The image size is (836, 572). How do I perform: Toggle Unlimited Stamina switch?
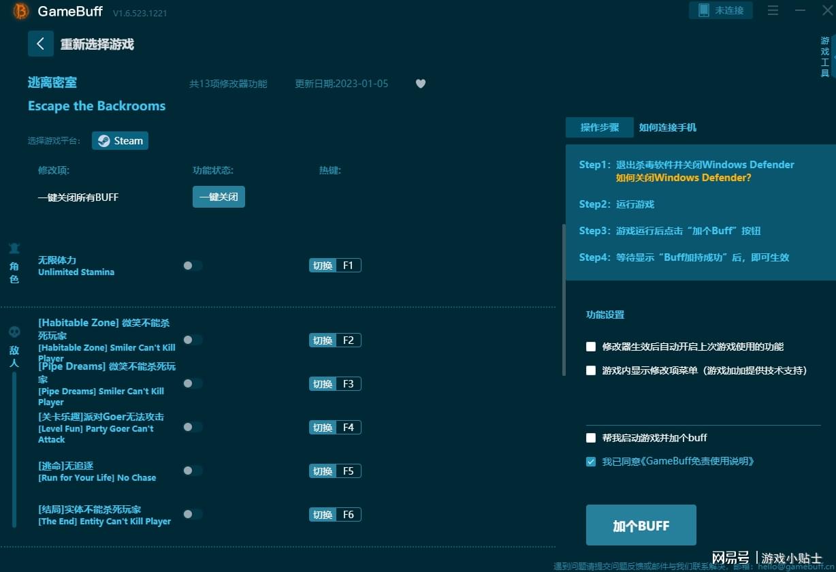pos(193,266)
